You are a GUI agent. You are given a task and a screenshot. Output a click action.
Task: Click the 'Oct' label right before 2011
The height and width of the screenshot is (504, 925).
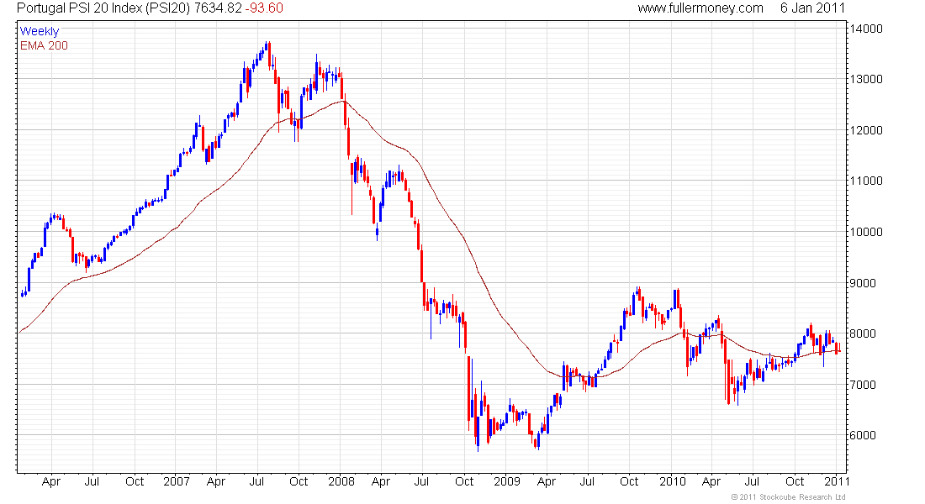(x=795, y=481)
